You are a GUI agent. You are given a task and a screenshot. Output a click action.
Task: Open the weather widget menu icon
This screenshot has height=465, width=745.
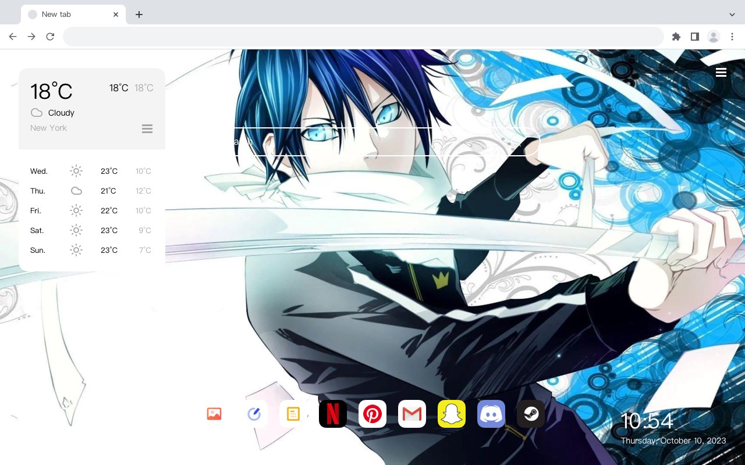point(147,128)
